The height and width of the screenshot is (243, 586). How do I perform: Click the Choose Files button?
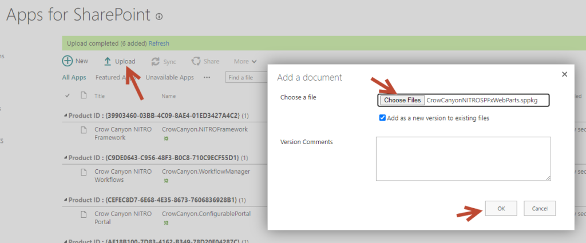(x=402, y=100)
